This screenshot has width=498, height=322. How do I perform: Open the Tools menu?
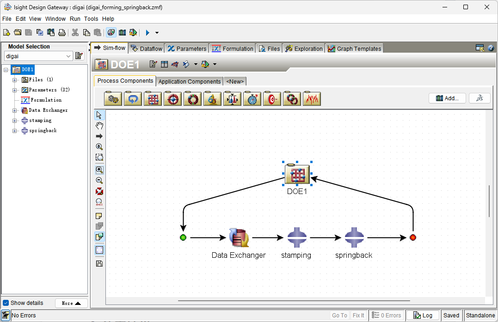pyautogui.click(x=91, y=19)
